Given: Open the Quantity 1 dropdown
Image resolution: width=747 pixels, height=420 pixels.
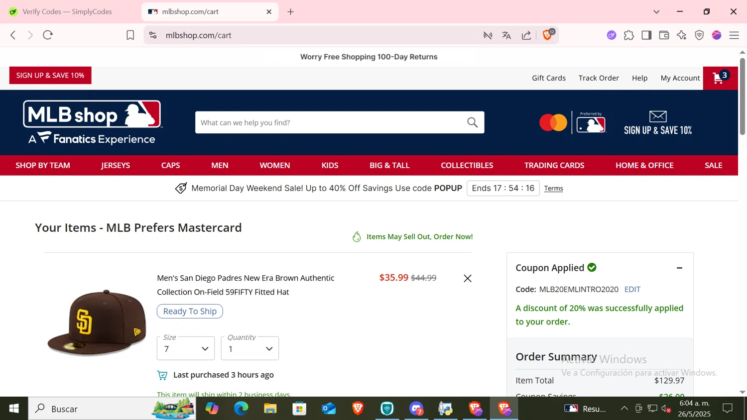Looking at the screenshot, I should (250, 348).
